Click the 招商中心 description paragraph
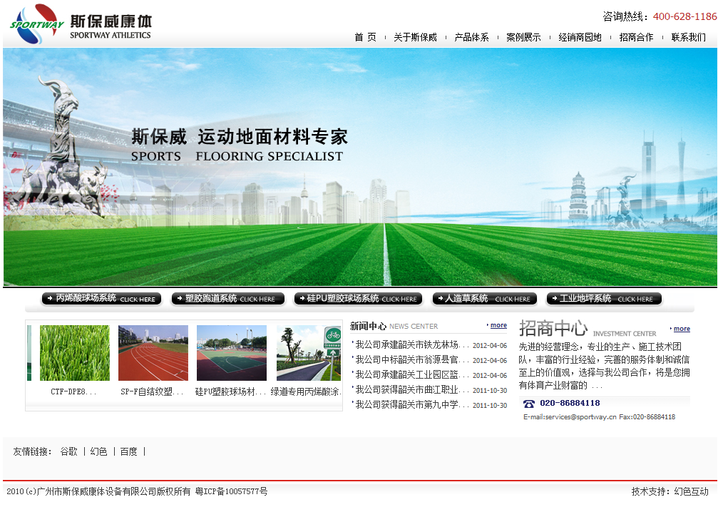718x512 pixels. tap(604, 366)
